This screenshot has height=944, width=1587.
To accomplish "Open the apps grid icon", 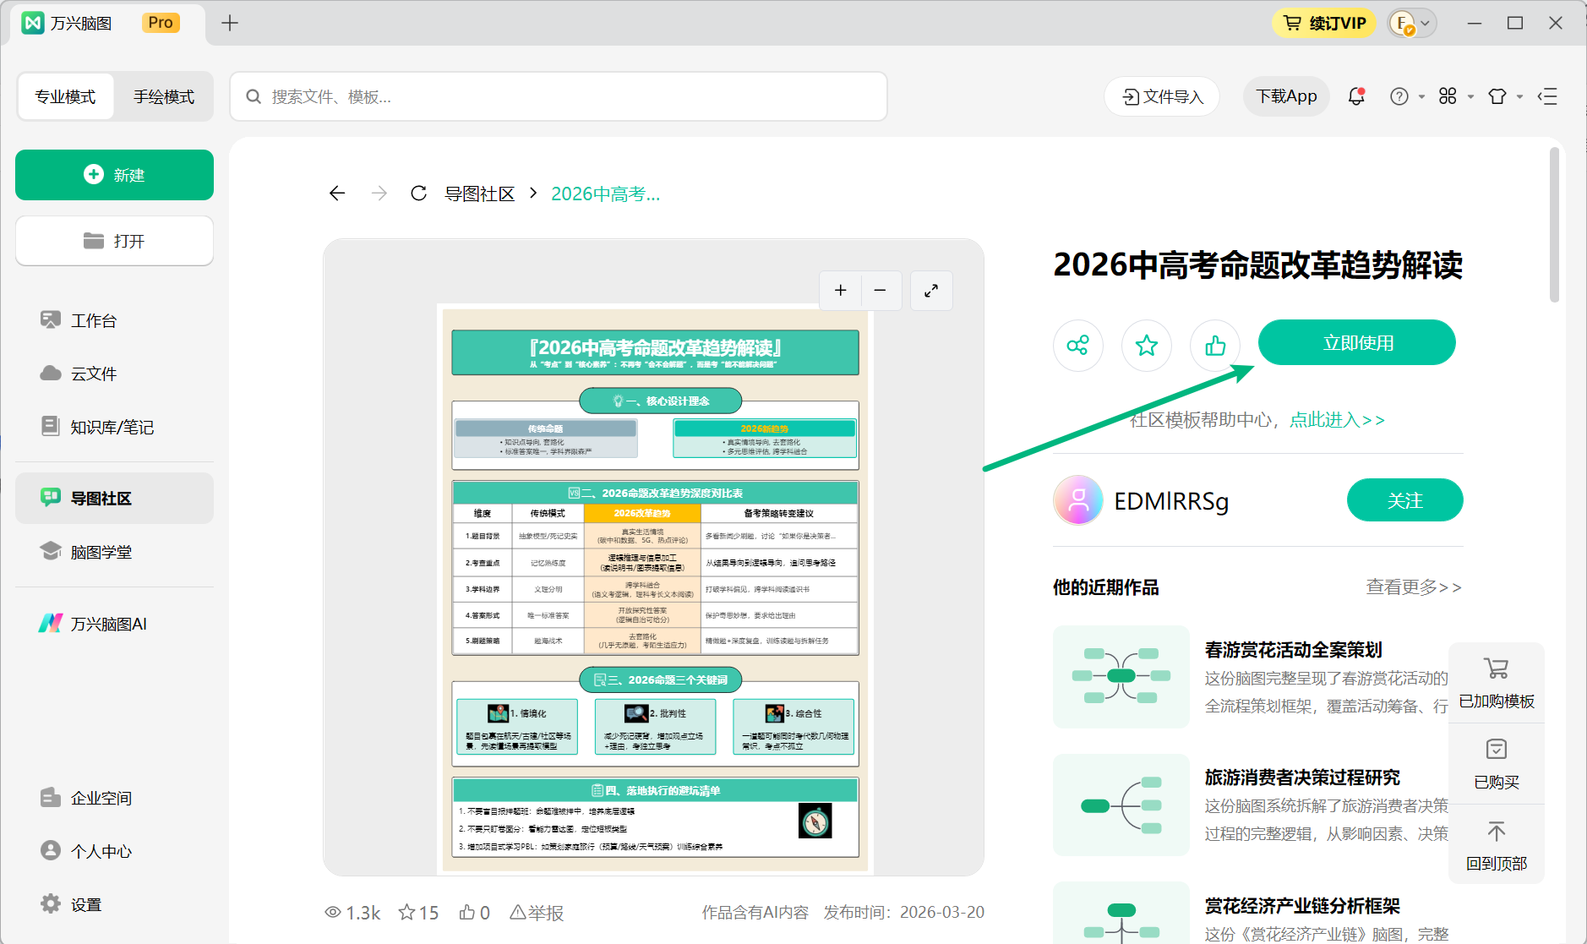I will (x=1448, y=96).
